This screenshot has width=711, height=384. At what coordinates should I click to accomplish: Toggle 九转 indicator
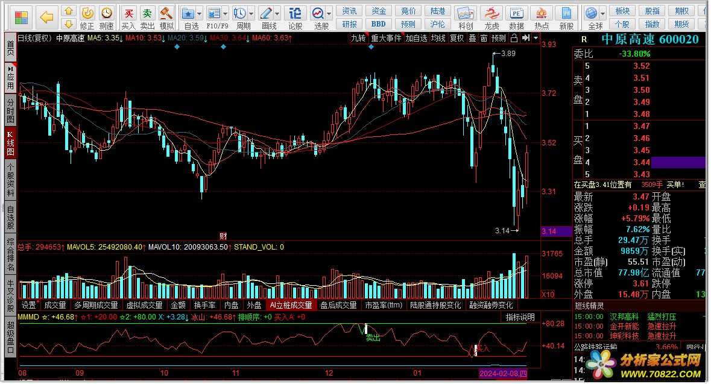coord(358,38)
